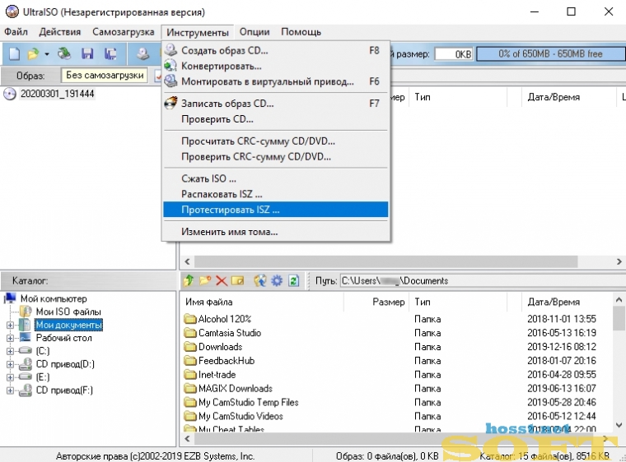
Task: Click the Downloads folder icon
Action: [190, 347]
